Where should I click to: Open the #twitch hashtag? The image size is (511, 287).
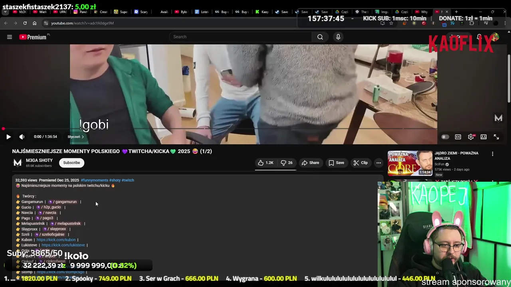click(128, 180)
